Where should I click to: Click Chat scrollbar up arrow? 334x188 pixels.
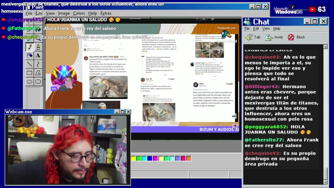point(325,47)
